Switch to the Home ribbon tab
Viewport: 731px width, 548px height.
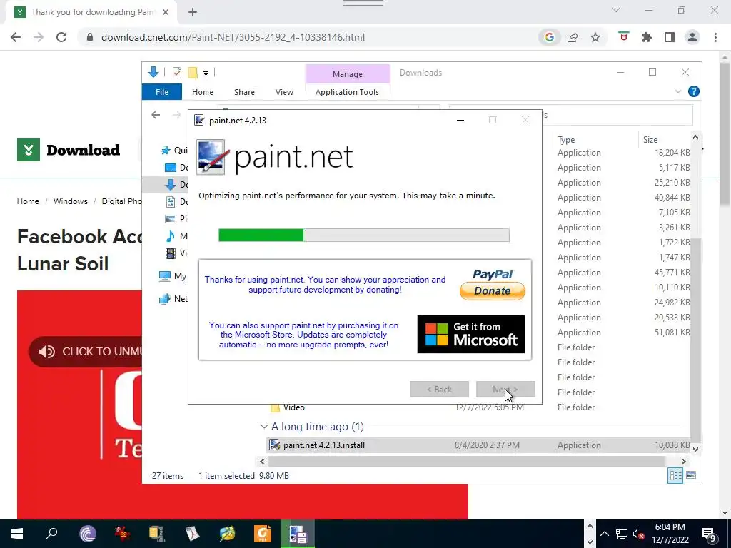(x=202, y=92)
